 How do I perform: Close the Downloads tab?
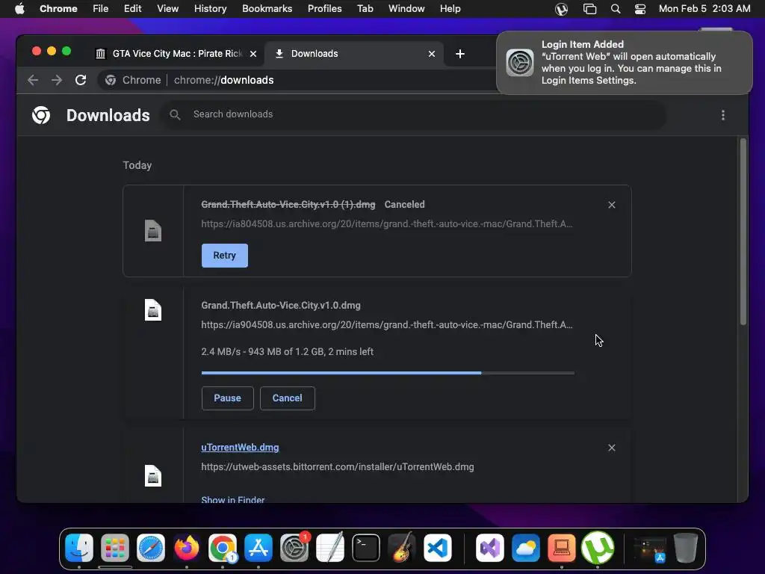[431, 54]
